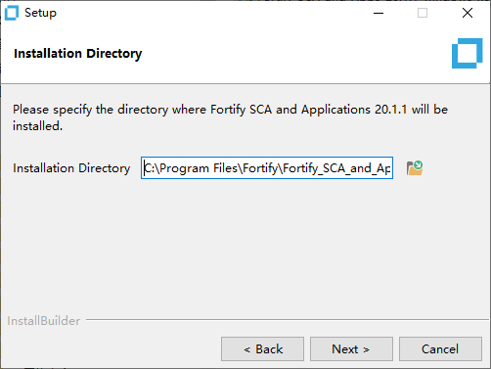This screenshot has height=369, width=491.
Task: Click the Installation Directory field label
Action: click(71, 168)
